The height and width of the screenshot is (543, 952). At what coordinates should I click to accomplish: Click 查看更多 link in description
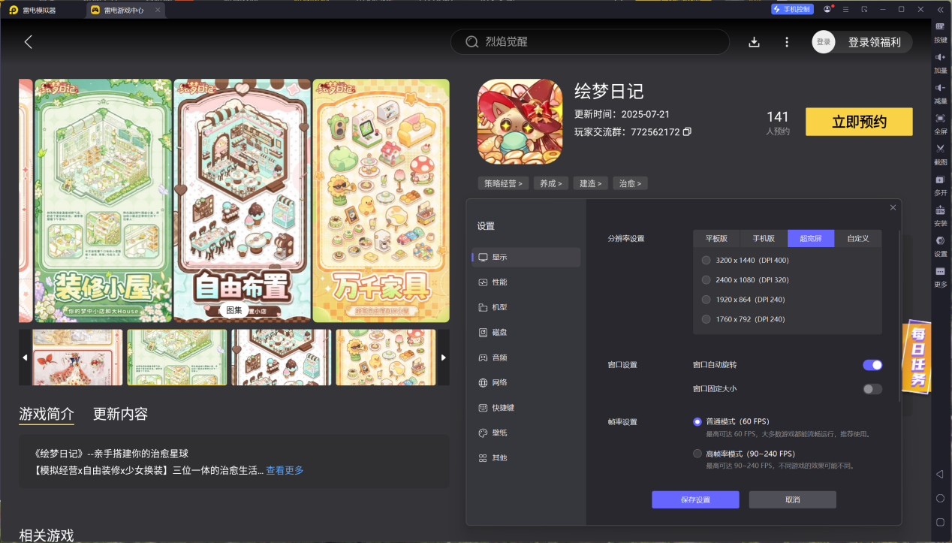(x=285, y=470)
